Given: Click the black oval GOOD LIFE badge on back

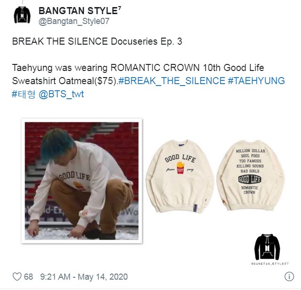Looking at the screenshot, I should coord(250,179).
